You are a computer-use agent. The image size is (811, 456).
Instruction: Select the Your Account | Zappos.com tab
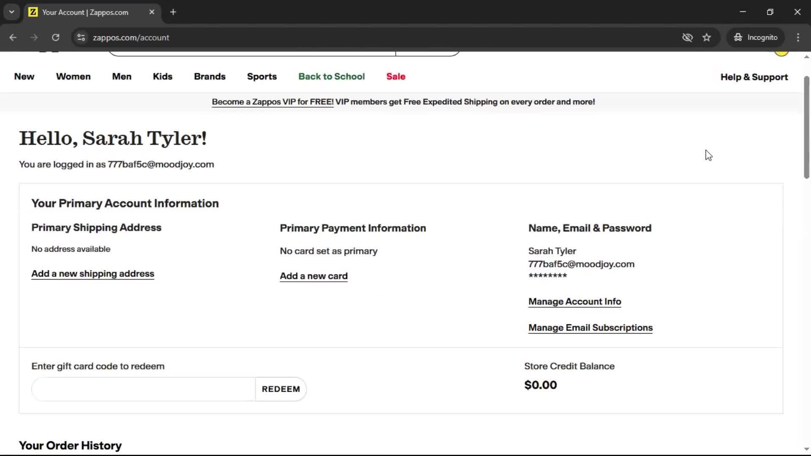[x=92, y=12]
